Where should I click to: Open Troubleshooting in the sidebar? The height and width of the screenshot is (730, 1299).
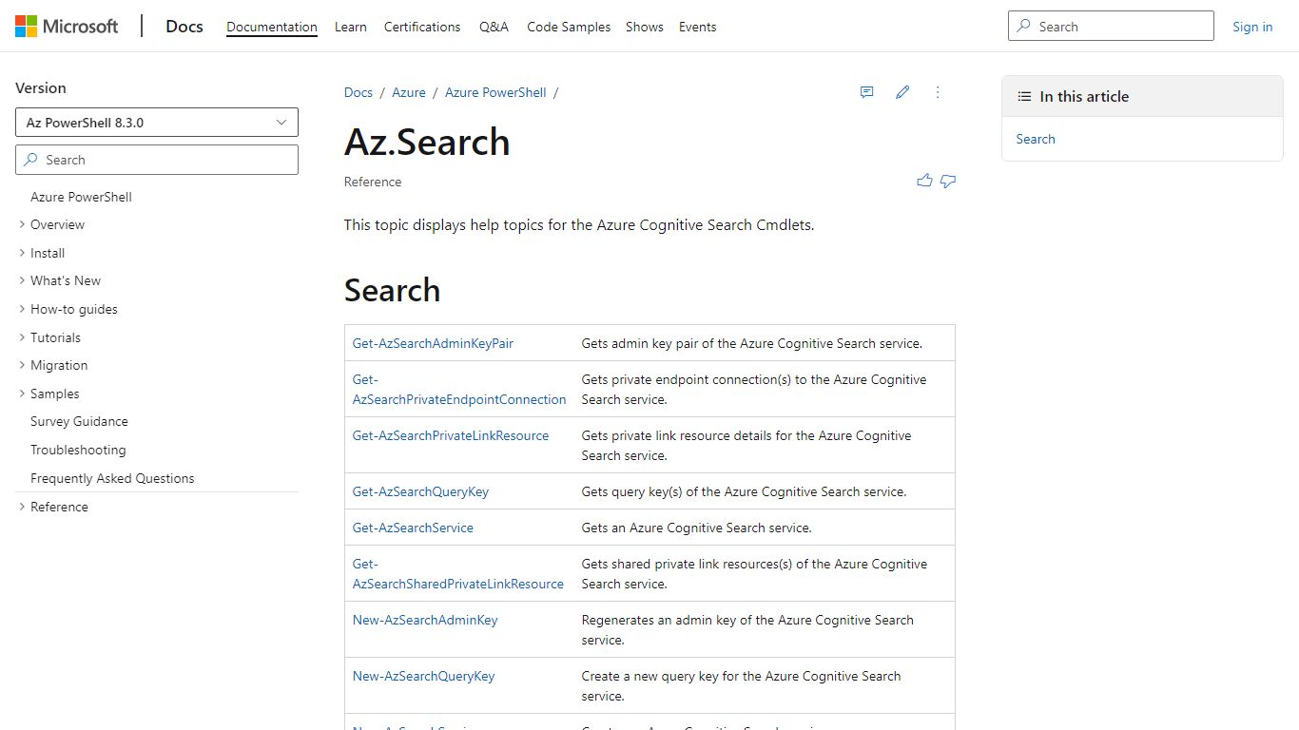78,450
